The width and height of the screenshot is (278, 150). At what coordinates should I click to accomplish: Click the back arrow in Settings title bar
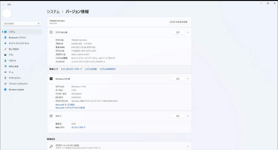(x=3, y=4)
